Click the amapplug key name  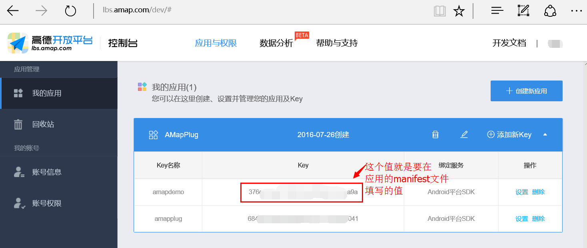tap(168, 218)
